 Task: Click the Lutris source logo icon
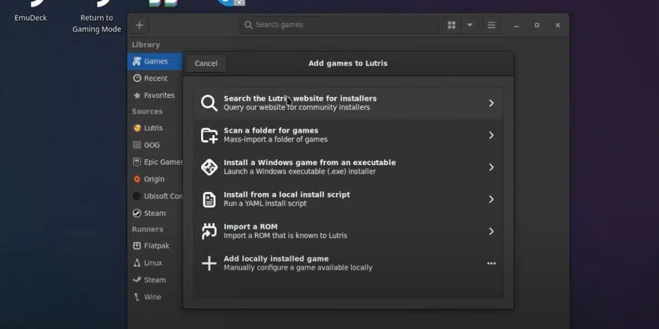137,128
